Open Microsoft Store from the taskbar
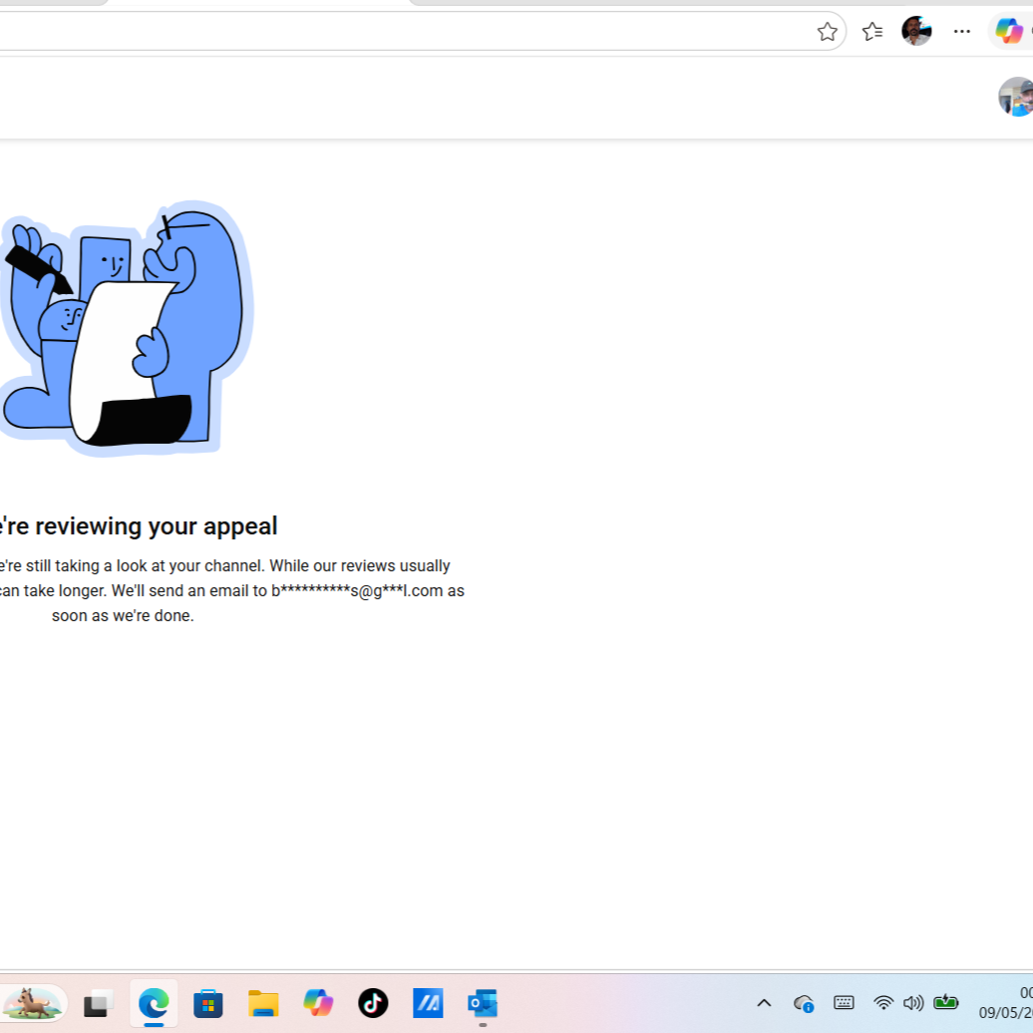This screenshot has width=1033, height=1033. 208,1003
